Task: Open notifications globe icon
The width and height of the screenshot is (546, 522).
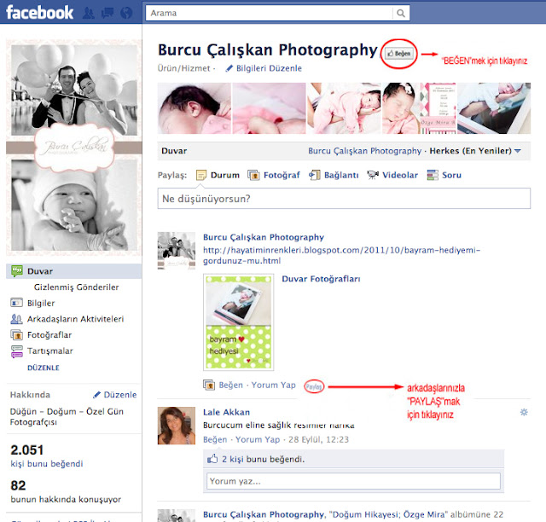Action: [126, 13]
